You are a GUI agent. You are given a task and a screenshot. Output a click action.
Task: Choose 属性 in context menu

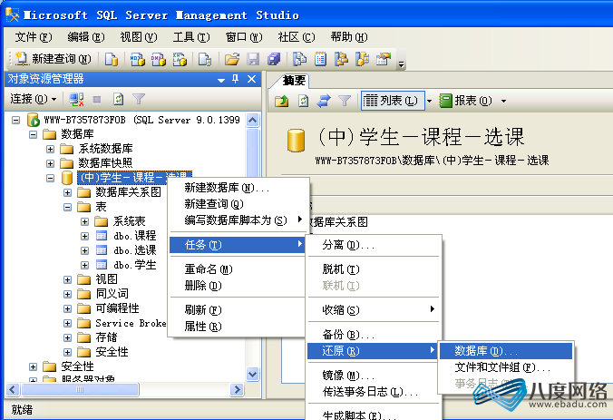pyautogui.click(x=237, y=327)
